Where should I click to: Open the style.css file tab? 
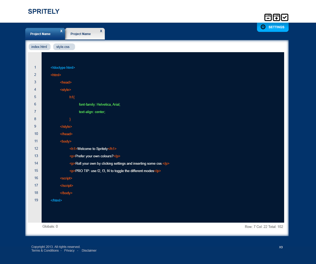coord(64,47)
